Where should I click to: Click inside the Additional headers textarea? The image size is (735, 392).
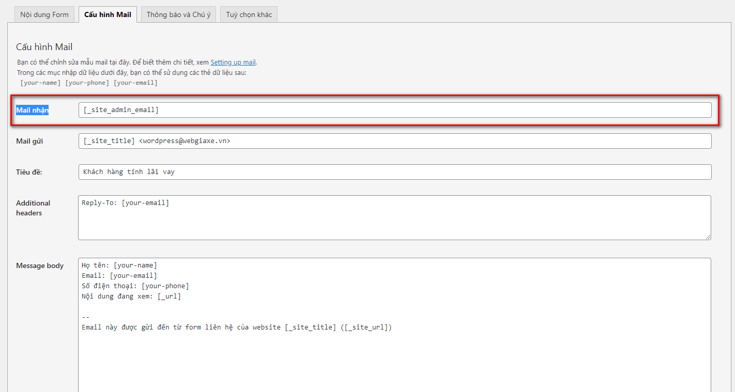tap(394, 217)
